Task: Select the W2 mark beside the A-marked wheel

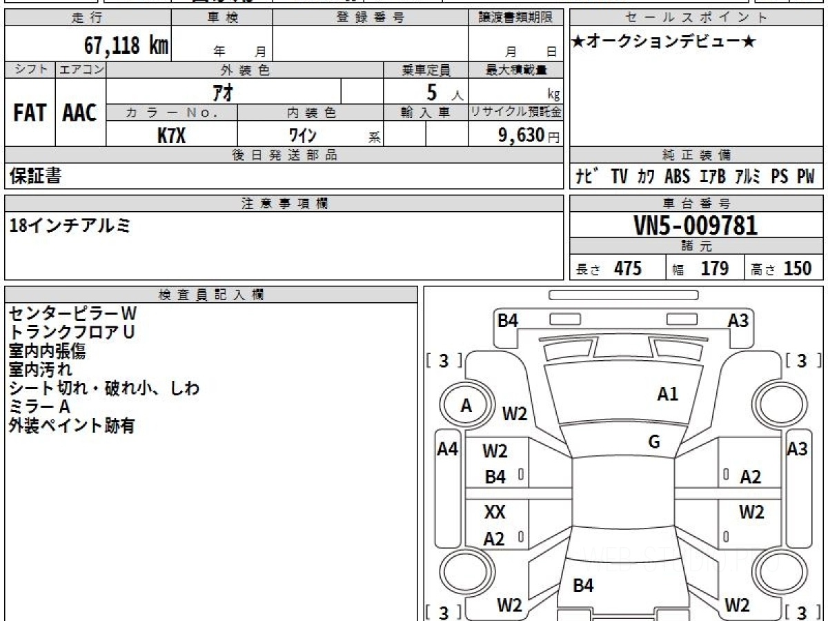Action: [x=514, y=414]
